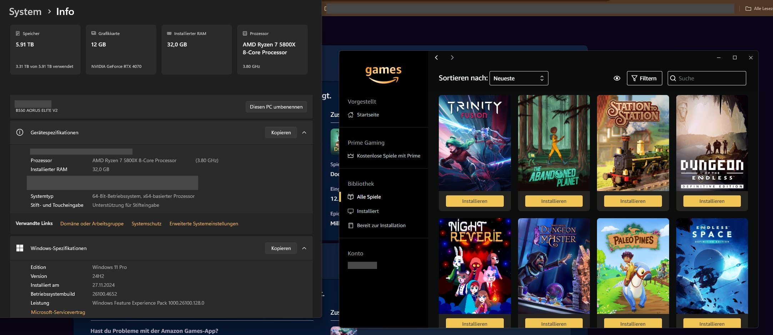Click the Konto heading in sidebar
The image size is (773, 335).
[x=355, y=253]
